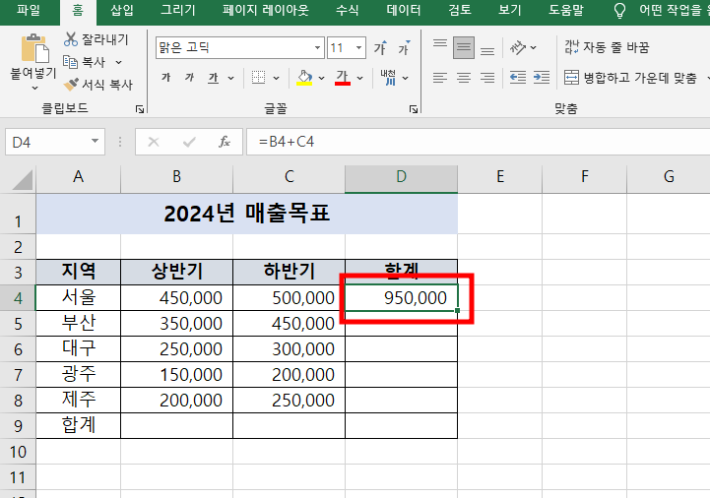Confirm formula entry with checkmark icon
The image size is (710, 498).
pos(189,142)
